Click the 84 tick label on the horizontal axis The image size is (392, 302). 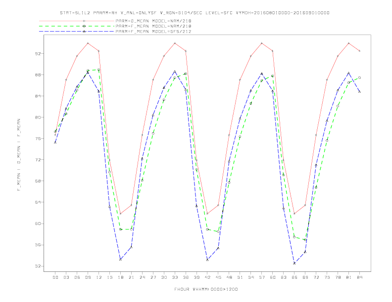[360, 277]
